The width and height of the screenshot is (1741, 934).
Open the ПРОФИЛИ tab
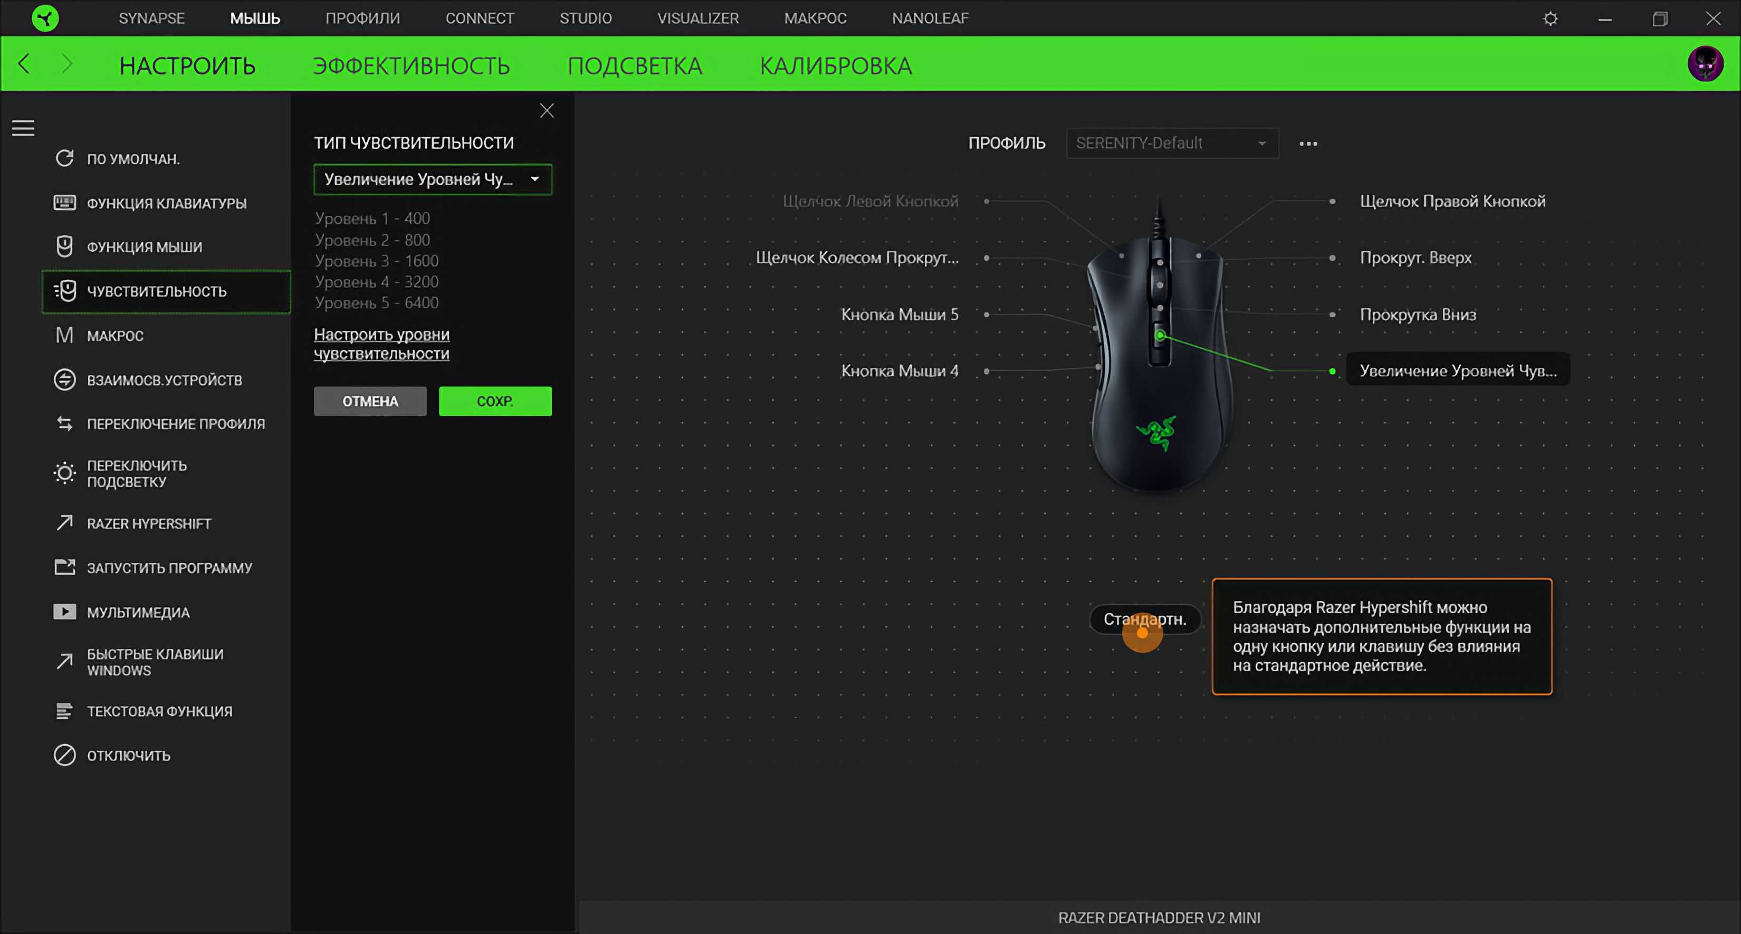[362, 18]
